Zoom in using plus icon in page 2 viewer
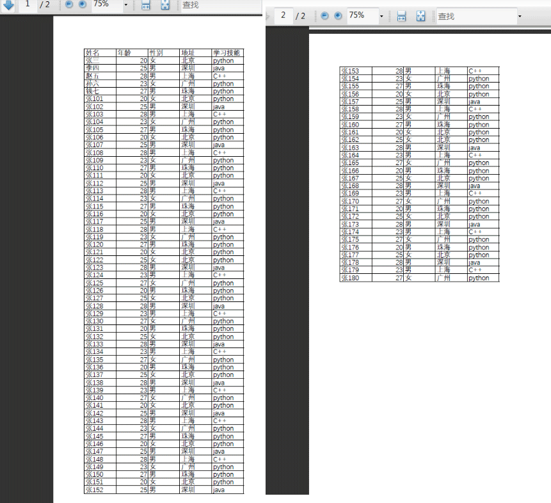Screen dimensions: 551x503 338,16
